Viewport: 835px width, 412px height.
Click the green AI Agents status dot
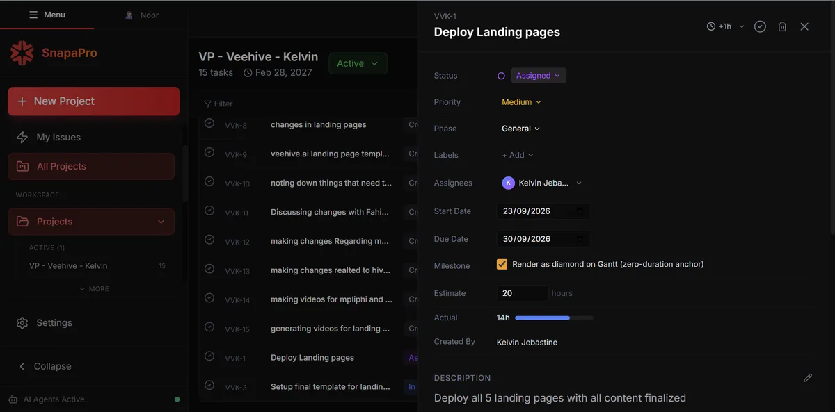pyautogui.click(x=177, y=399)
